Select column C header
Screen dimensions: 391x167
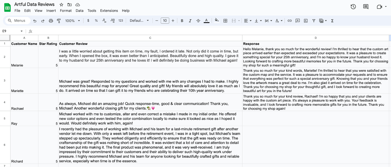(150, 38)
